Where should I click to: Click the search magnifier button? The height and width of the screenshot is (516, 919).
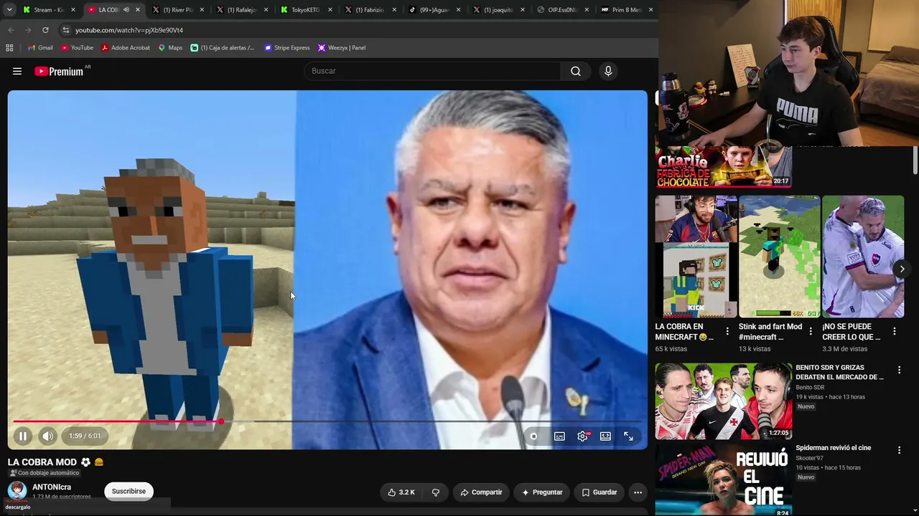pyautogui.click(x=576, y=71)
